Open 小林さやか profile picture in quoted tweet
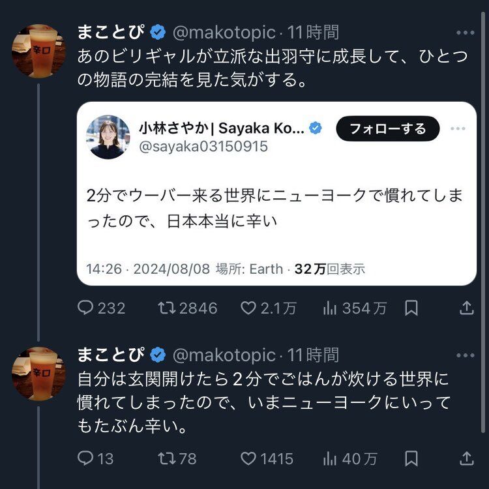 tap(108, 137)
